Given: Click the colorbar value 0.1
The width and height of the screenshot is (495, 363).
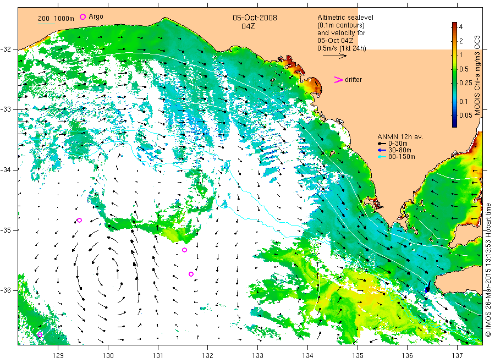Looking at the screenshot, I should (x=464, y=102).
